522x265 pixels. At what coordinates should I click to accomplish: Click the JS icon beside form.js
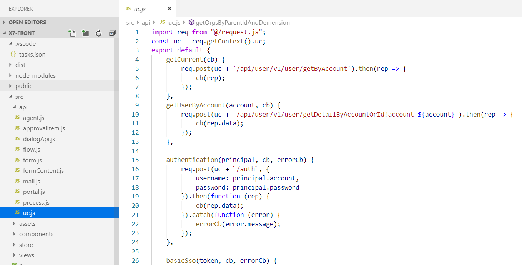(17, 160)
